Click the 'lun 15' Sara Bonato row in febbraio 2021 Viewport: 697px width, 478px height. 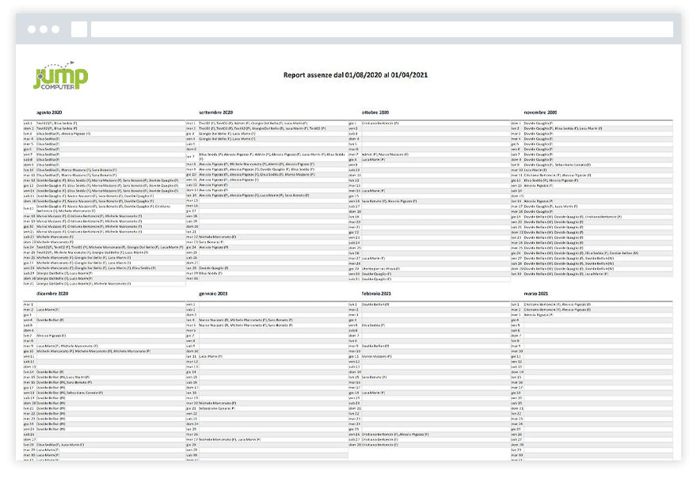point(429,377)
